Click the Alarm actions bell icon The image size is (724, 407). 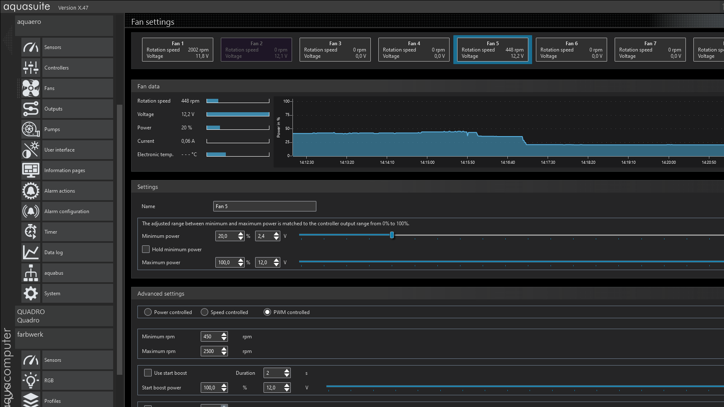point(31,191)
